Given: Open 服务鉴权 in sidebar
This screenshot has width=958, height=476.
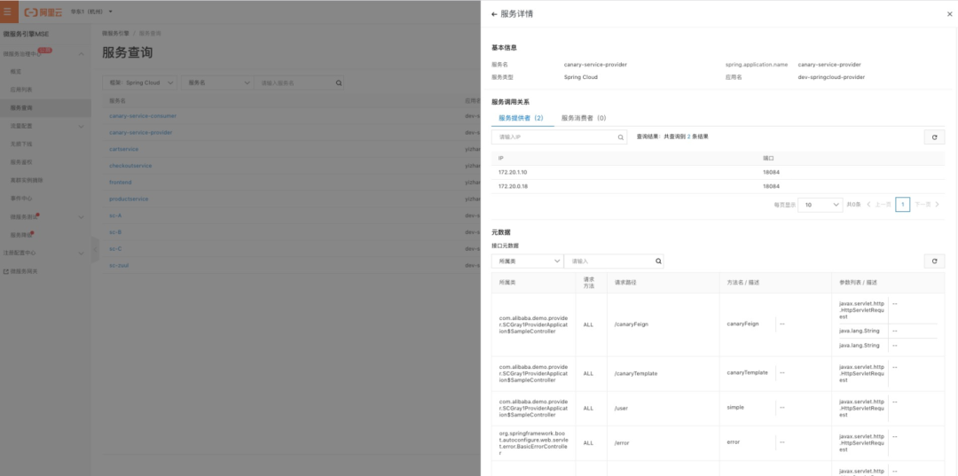Looking at the screenshot, I should (x=21, y=162).
